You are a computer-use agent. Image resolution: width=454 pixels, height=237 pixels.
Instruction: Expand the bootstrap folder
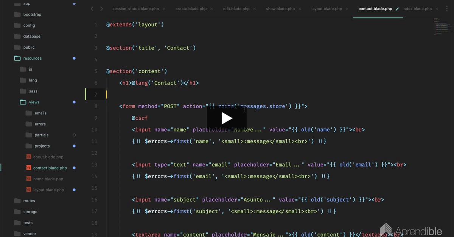click(x=32, y=14)
